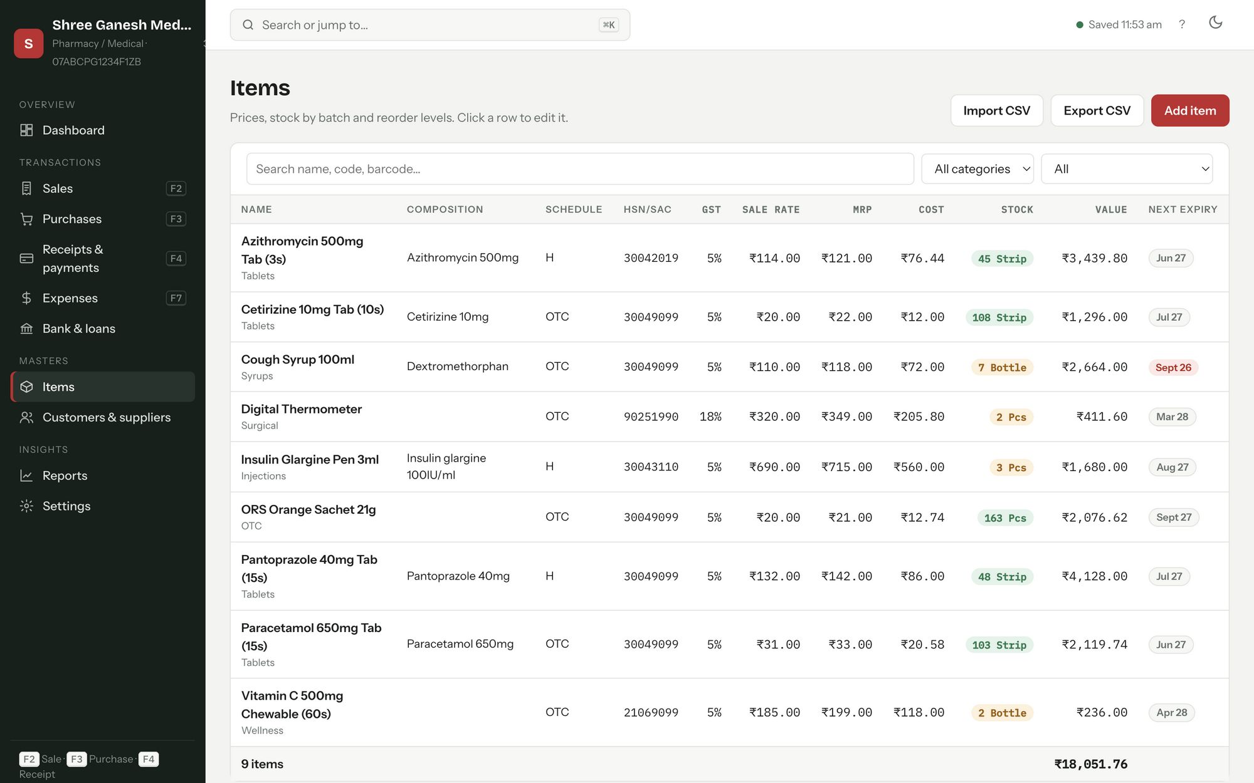Screen dimensions: 1254x783
Task: Click the Bank & loans building icon
Action: point(26,329)
